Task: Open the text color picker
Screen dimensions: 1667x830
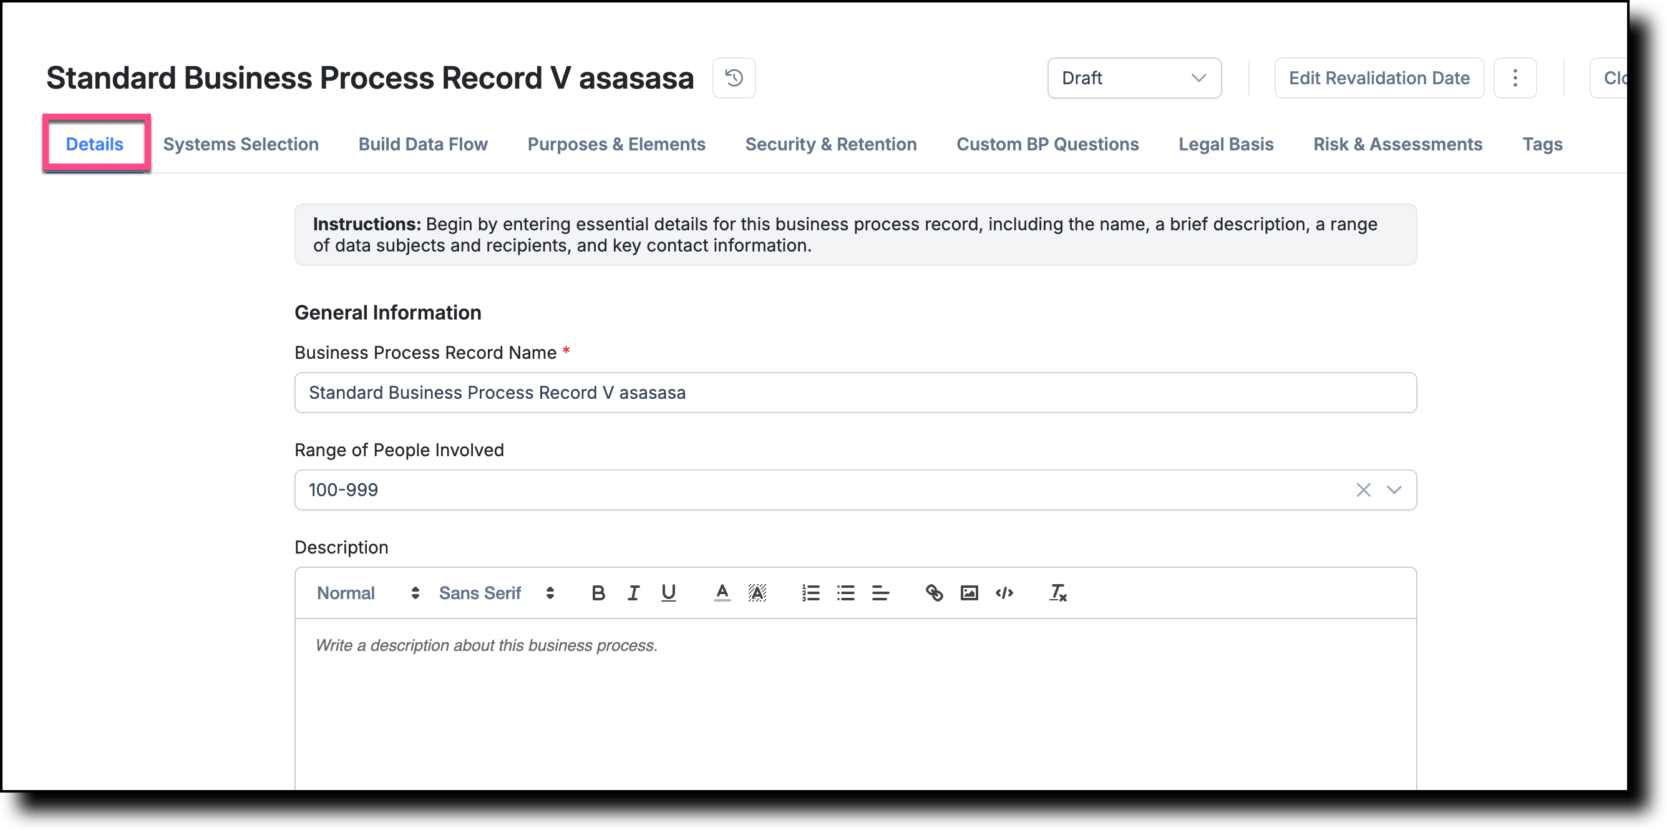Action: [x=722, y=592]
